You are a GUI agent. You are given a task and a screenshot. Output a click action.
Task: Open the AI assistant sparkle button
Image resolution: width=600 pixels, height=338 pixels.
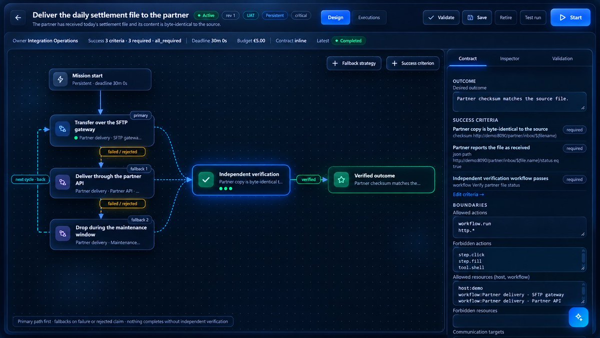click(578, 317)
